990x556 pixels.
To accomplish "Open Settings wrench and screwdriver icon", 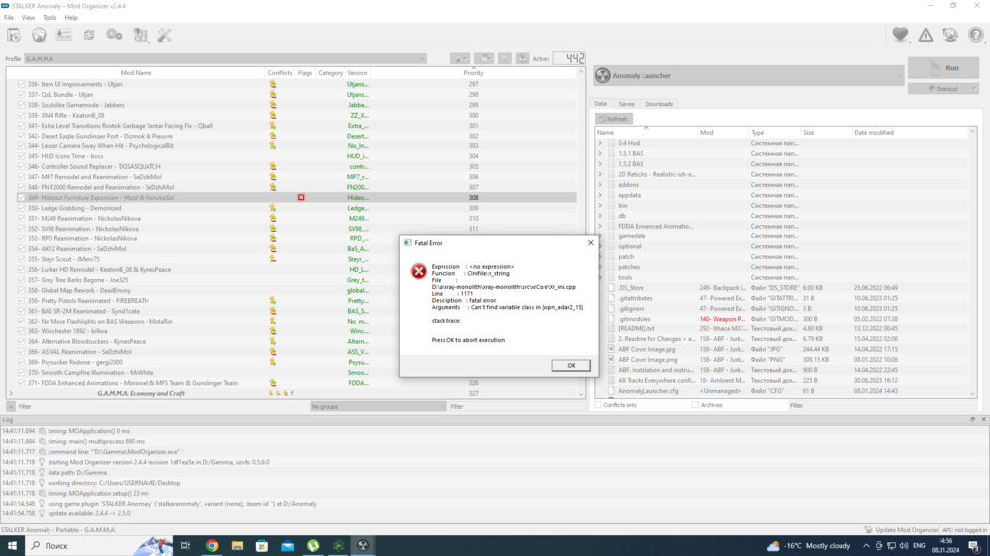I will coord(164,35).
